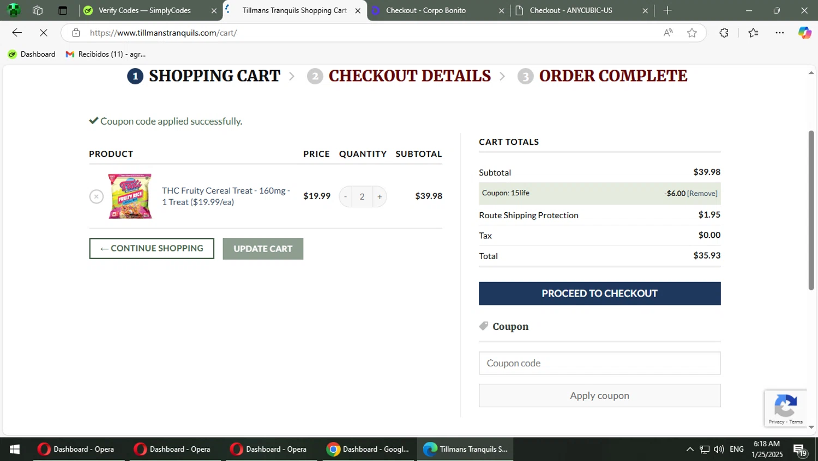Switch to Checkout - ANYCUBIC-US tab
The image size is (818, 461).
click(571, 10)
